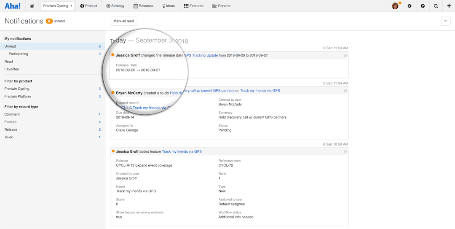Click the 8 unread badge
Image resolution: width=455 pixels, height=229 pixels.
49,21
